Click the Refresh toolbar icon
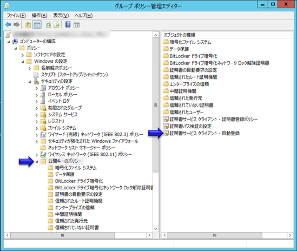 48,25
